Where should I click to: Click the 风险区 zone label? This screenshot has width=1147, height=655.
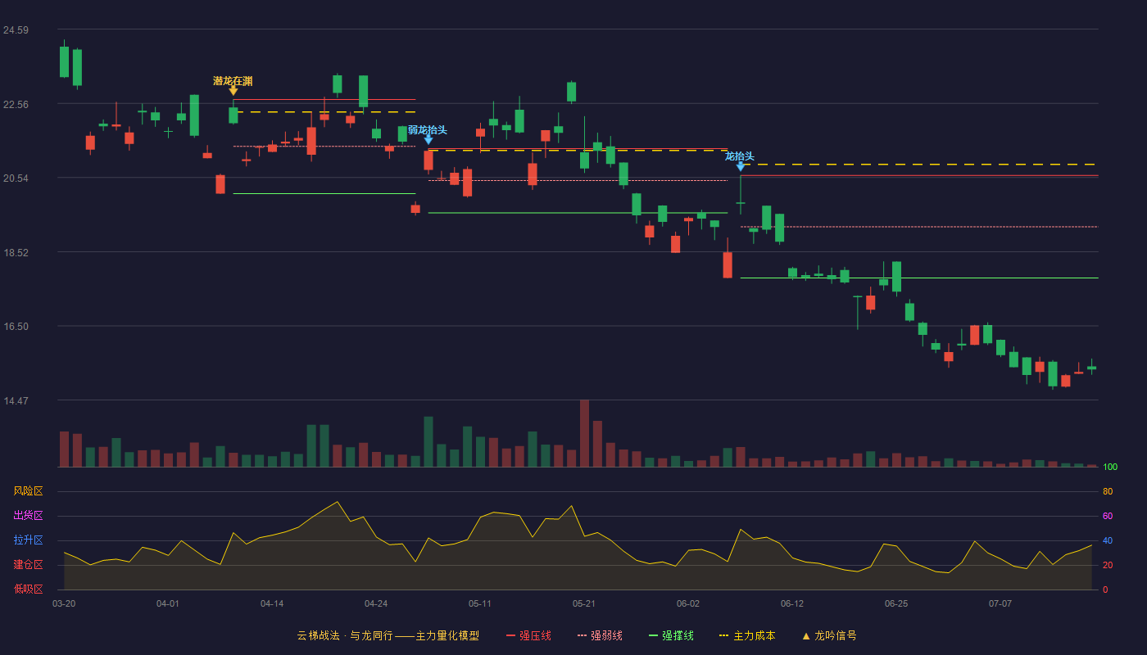(x=28, y=491)
